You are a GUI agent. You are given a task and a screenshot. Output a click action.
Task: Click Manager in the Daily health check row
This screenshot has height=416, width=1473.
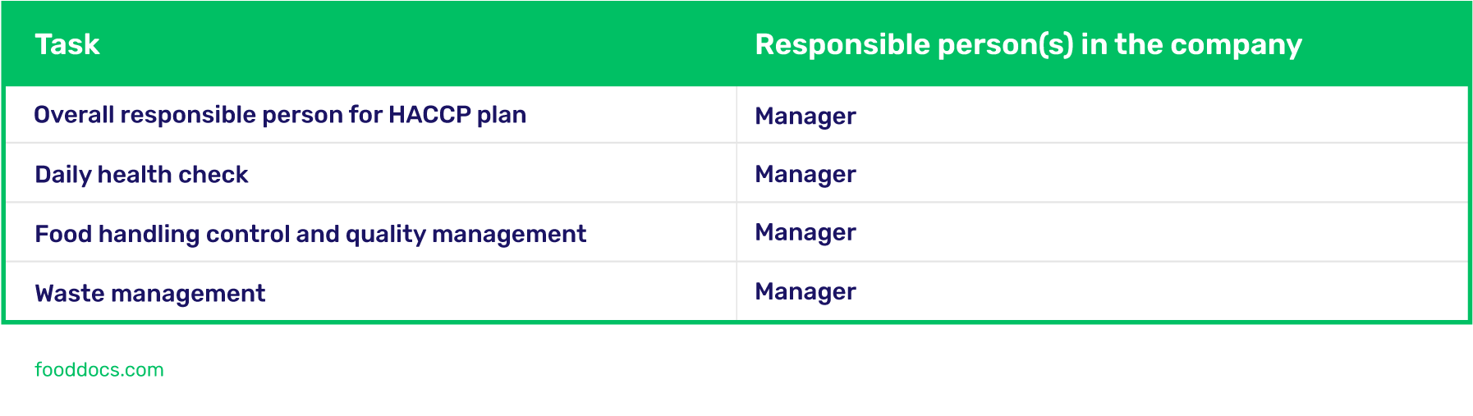(x=805, y=175)
